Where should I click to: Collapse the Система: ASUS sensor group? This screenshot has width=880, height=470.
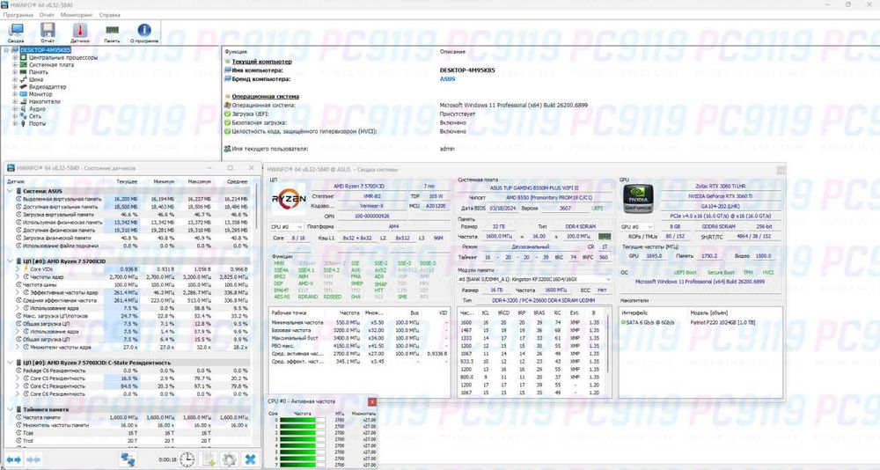click(x=10, y=191)
